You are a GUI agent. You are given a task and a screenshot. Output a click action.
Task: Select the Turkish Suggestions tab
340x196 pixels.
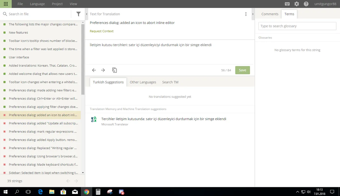(108, 82)
